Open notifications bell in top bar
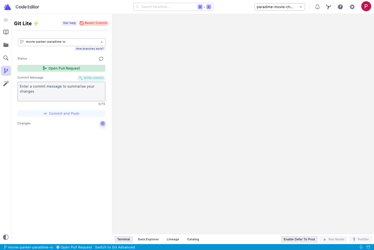Image resolution: width=374 pixels, height=250 pixels. 317,7
